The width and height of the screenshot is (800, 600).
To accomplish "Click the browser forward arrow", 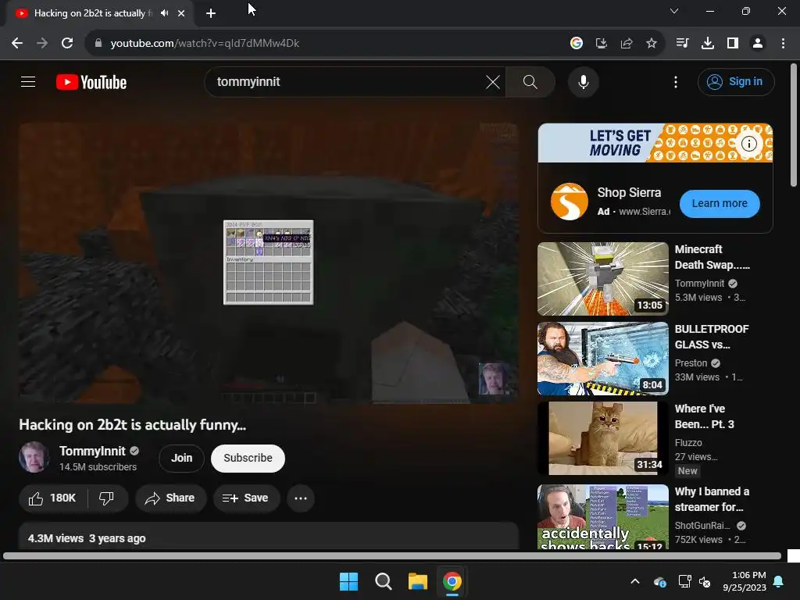I will click(42, 44).
